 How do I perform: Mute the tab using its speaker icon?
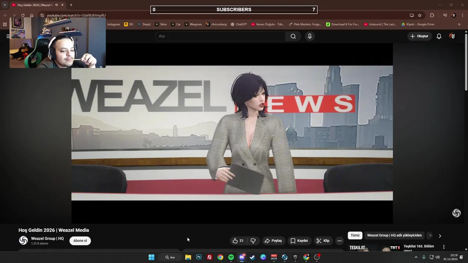[56, 5]
